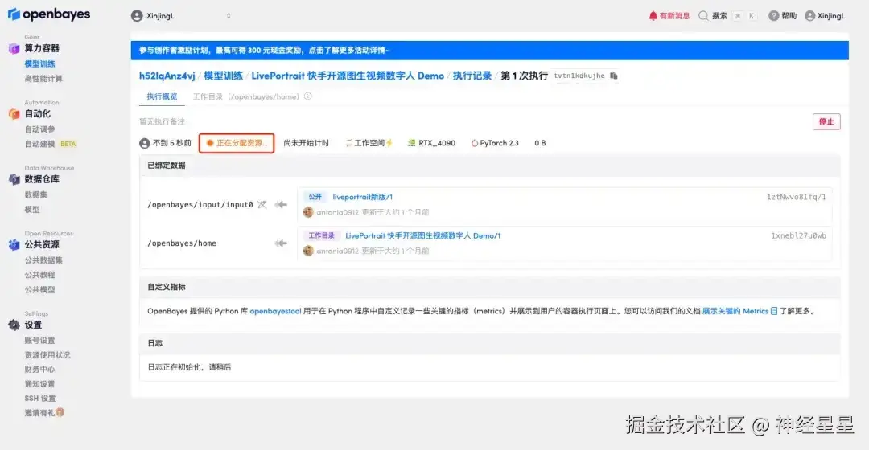
Task: Click the 1ztNwvo8Ifq/1 dataset ID
Action: point(796,197)
